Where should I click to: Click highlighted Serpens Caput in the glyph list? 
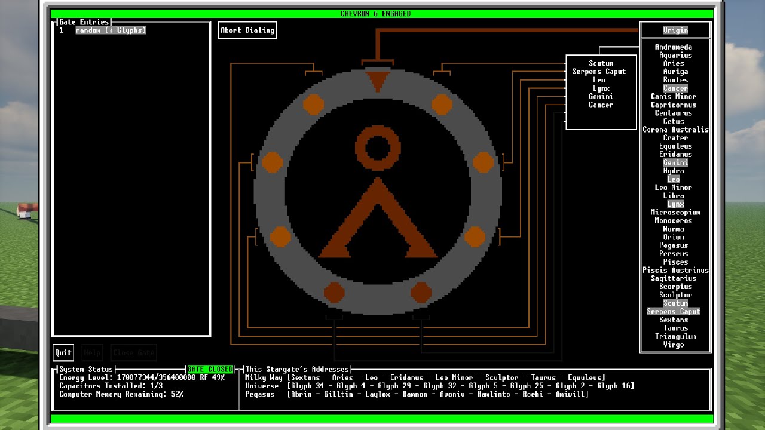coord(674,312)
